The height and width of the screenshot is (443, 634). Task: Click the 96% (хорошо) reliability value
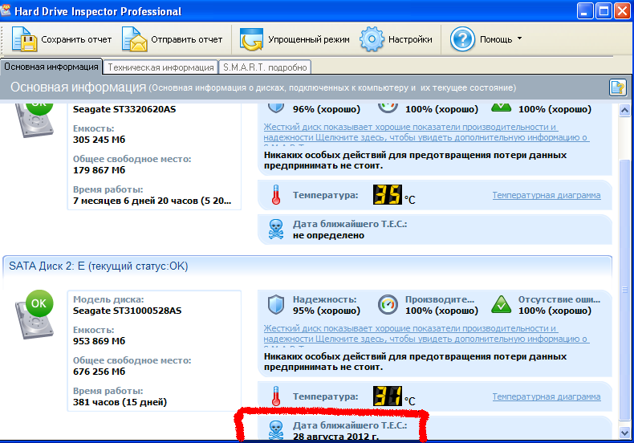(x=327, y=109)
